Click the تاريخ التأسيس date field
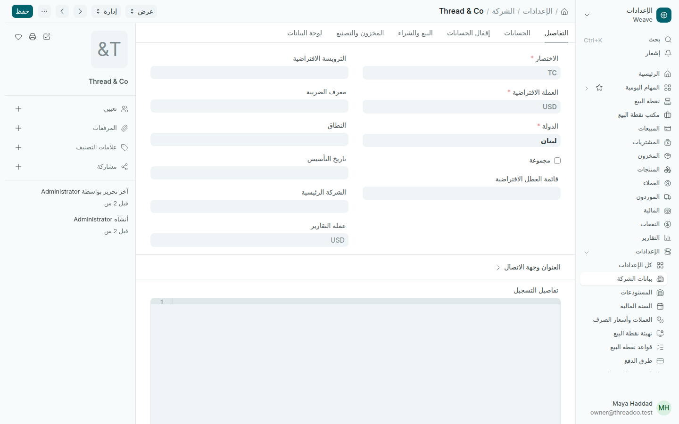This screenshot has width=679, height=424. (x=249, y=173)
